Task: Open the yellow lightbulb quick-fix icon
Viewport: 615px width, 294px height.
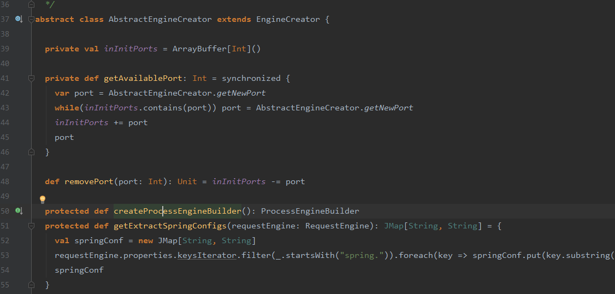Action: tap(43, 199)
